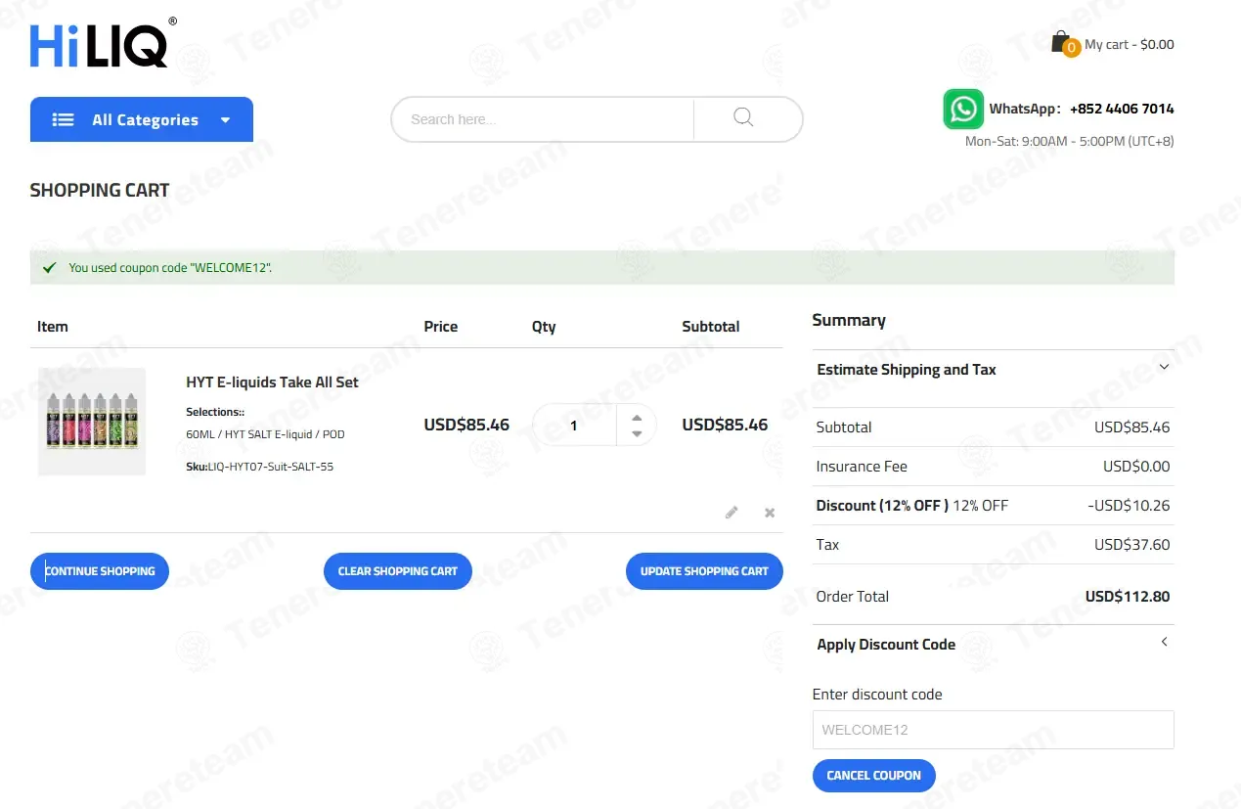1241x809 pixels.
Task: Click the quantity input showing 1
Action: 574,425
